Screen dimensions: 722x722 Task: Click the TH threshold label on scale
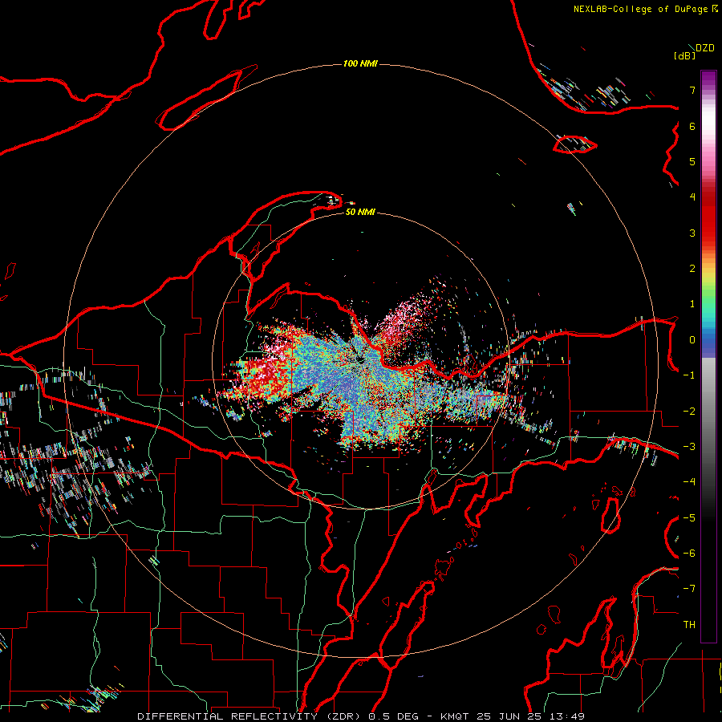tap(689, 625)
